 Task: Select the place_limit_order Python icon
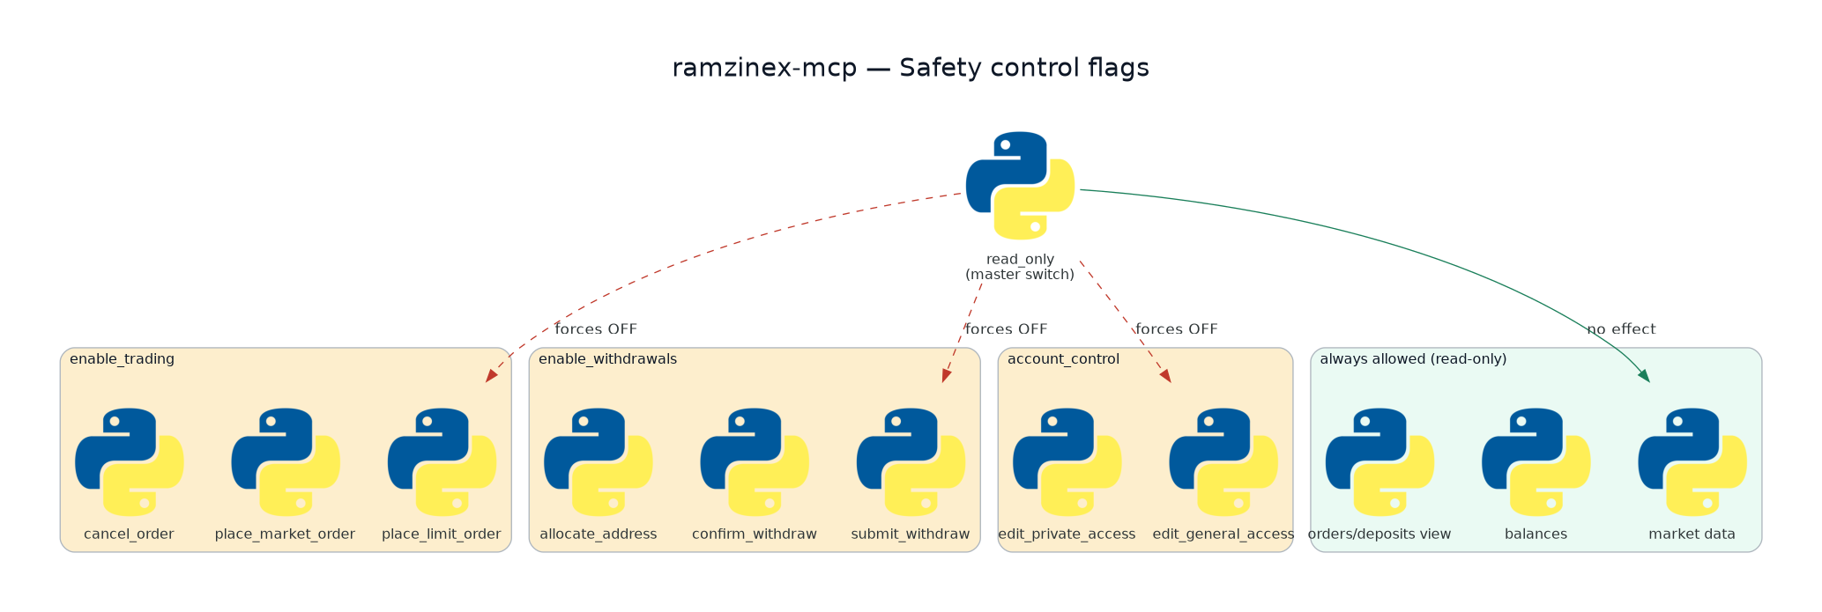(x=442, y=462)
